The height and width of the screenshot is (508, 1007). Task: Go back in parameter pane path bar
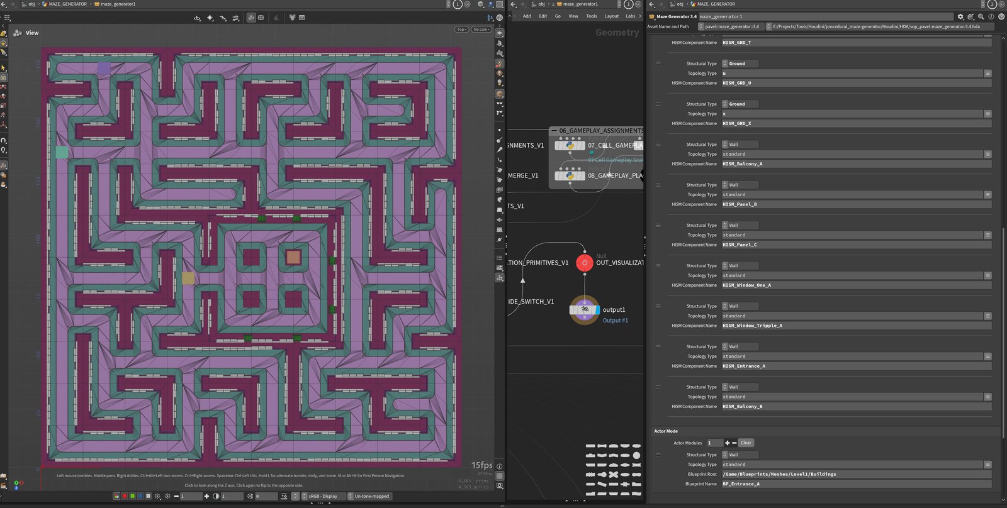click(x=652, y=4)
